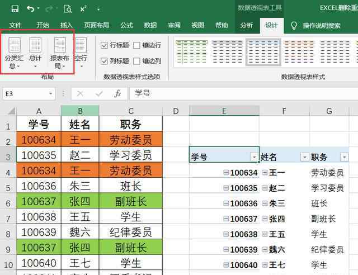Open the 分类汇总 subtotals button
The image size is (358, 275).
pyautogui.click(x=14, y=54)
